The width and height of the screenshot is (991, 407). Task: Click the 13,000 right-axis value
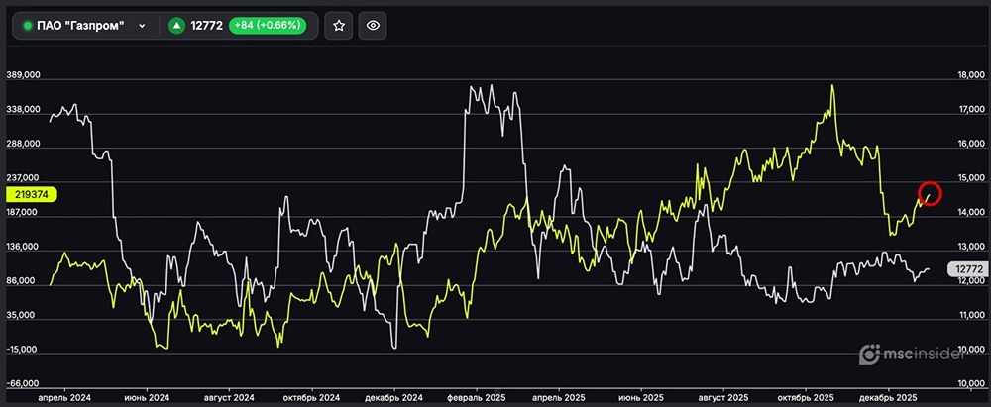pos(972,248)
